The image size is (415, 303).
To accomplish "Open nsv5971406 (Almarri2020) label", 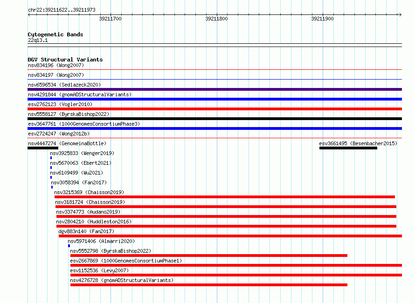I will click(101, 241).
